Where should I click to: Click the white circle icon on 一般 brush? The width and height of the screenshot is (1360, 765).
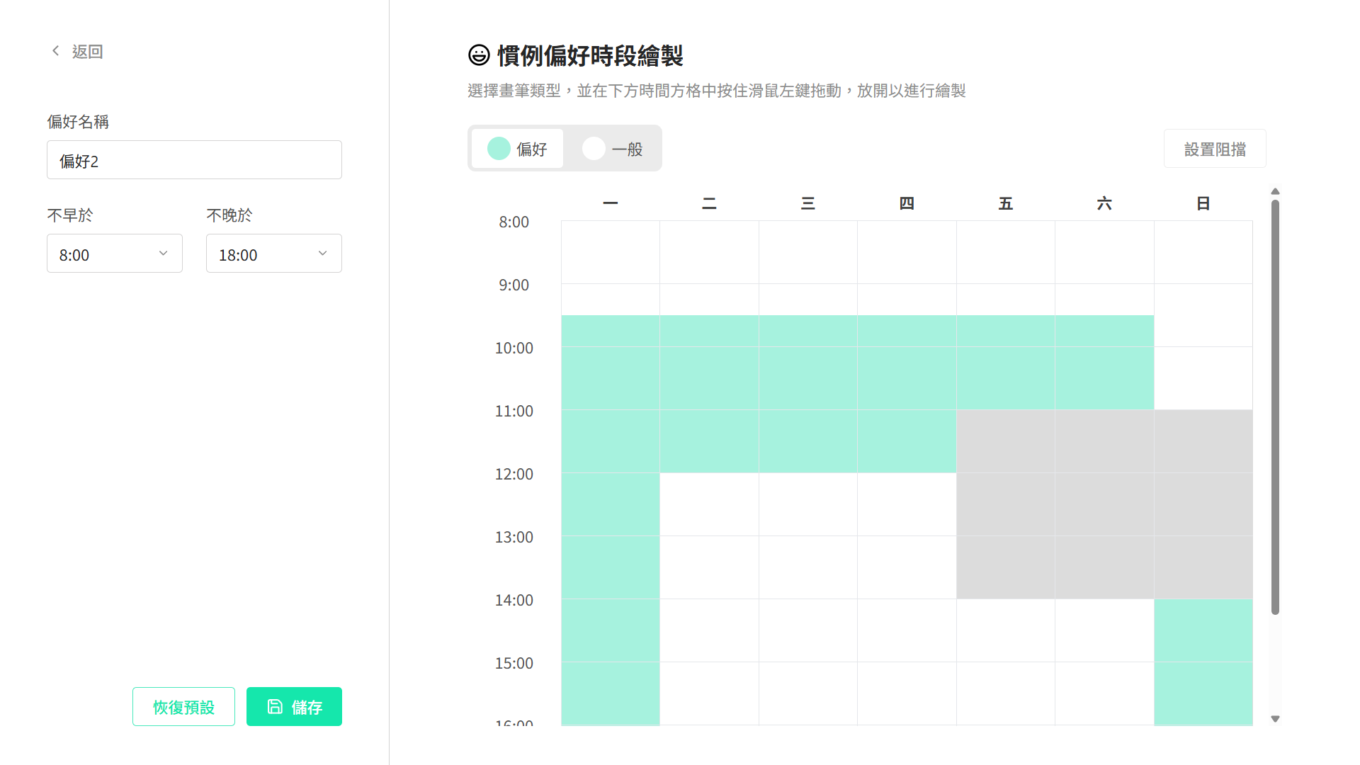pos(594,149)
